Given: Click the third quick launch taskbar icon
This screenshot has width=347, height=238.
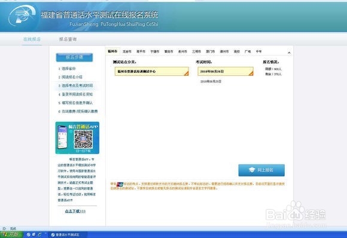Looking at the screenshot, I should click(x=39, y=234).
